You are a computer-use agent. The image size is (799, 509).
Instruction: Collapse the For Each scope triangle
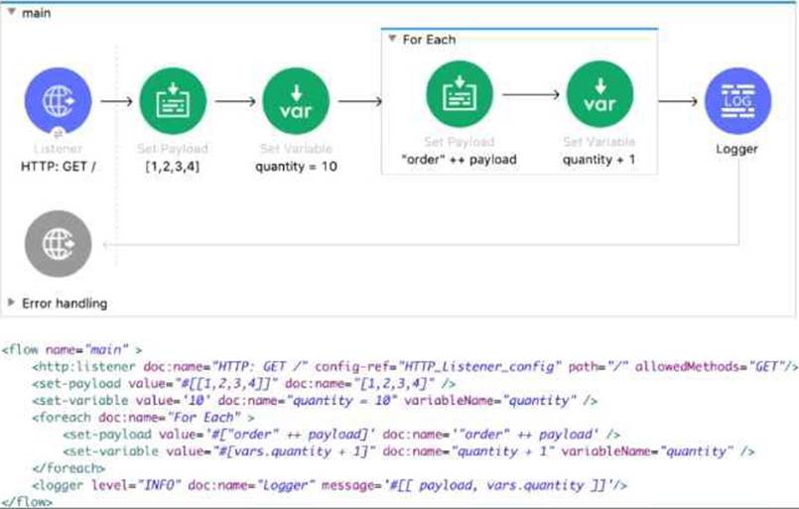coord(392,40)
